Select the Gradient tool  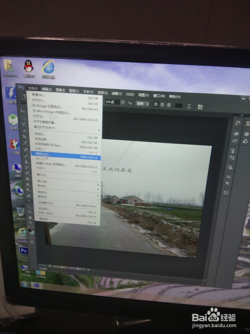coord(27,179)
